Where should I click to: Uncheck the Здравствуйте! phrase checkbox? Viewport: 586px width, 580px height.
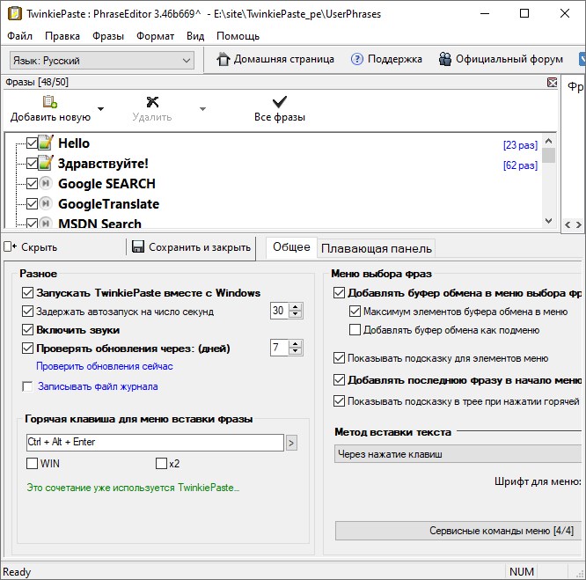click(33, 164)
